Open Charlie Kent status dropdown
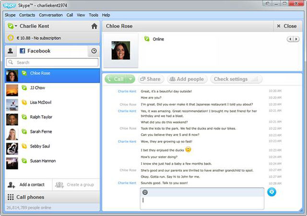This screenshot has width=307, height=216. click(x=12, y=26)
